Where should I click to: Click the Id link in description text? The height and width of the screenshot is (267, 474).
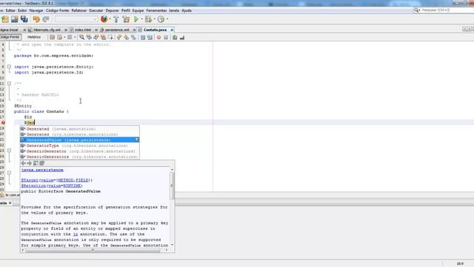point(76,234)
